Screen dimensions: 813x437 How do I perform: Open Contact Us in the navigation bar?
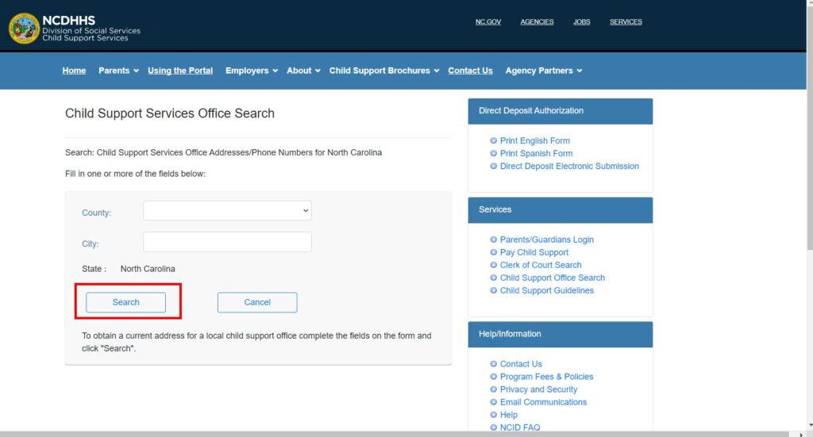(x=470, y=71)
